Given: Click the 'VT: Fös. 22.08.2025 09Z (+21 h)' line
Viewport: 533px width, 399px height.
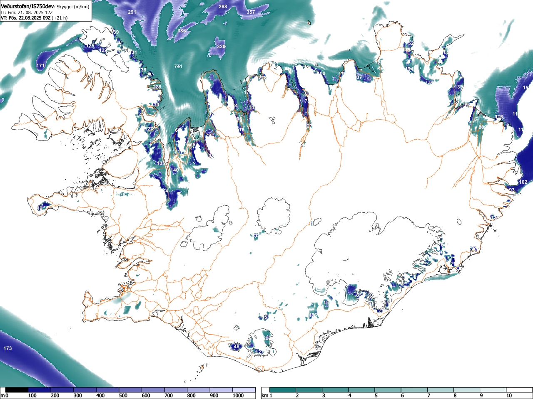Looking at the screenshot, I should (34, 18).
